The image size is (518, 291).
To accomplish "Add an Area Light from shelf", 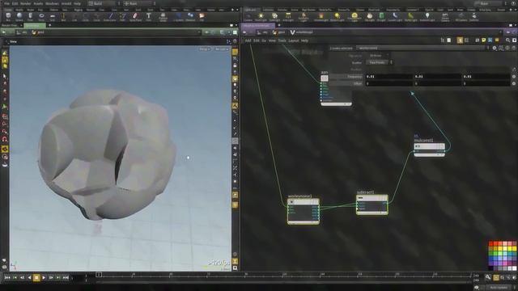I will 288,16.
